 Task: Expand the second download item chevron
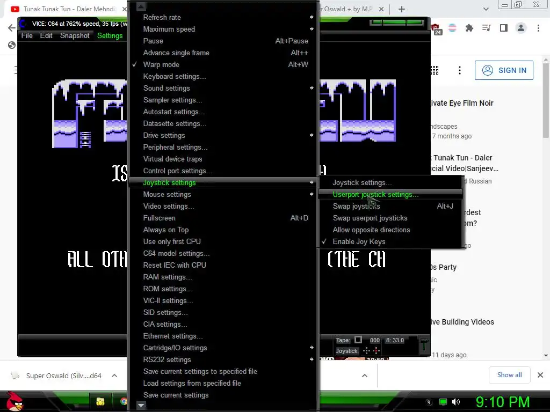pos(365,376)
